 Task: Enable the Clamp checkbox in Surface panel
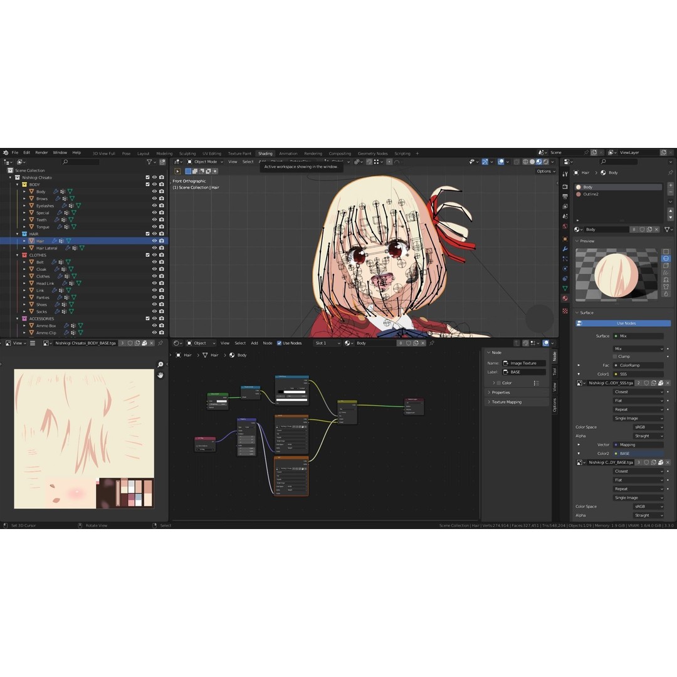(616, 357)
